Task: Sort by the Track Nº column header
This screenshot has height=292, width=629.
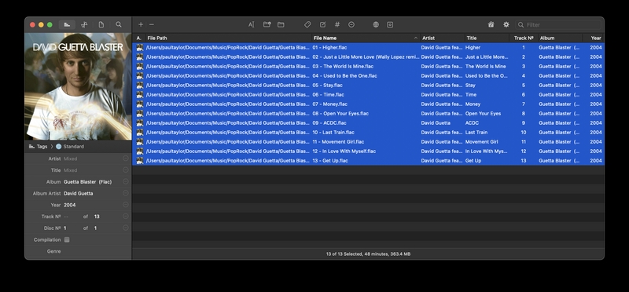Action: tap(524, 38)
